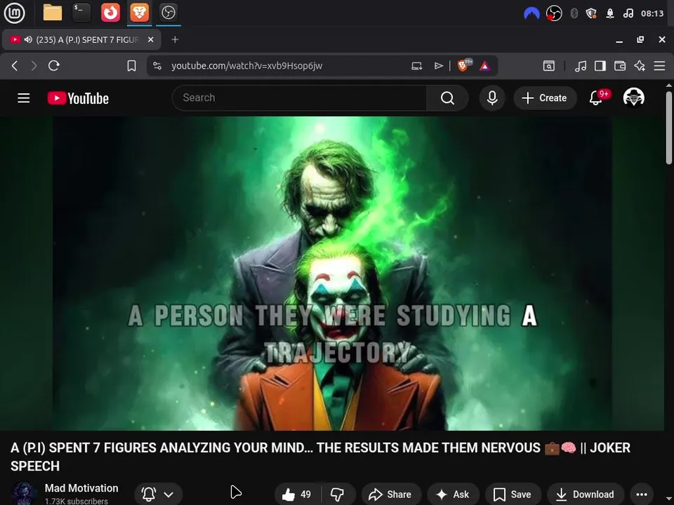674x505 pixels.
Task: Go forward in browser history
Action: [x=34, y=66]
